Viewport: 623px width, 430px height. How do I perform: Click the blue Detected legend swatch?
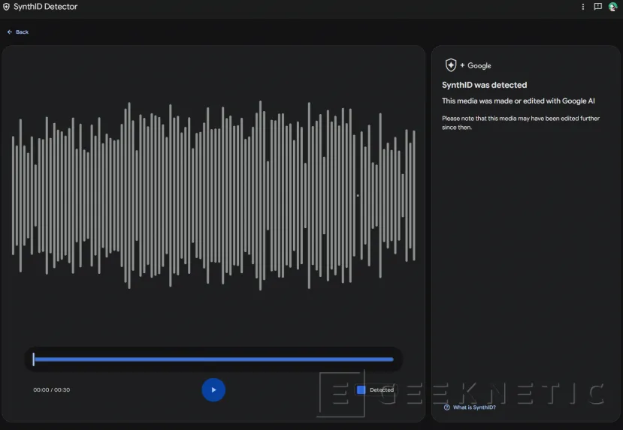click(361, 390)
